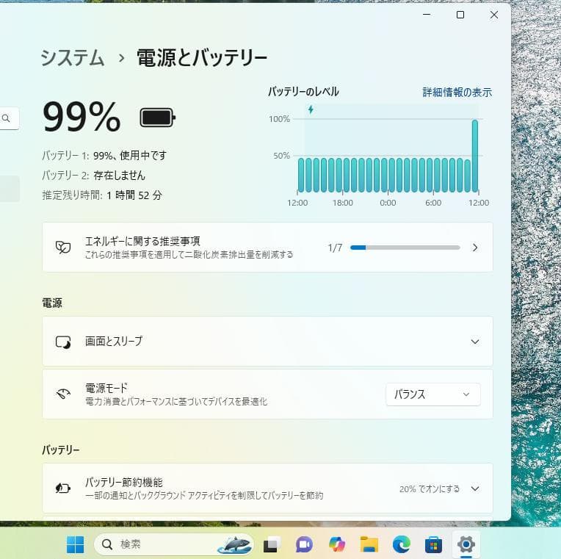Click the 0:00 chart axis label

(x=388, y=203)
